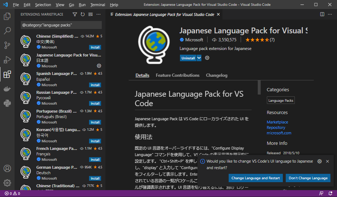Open the Python view in activity bar
337x197 pixels.
[x=7, y=104]
